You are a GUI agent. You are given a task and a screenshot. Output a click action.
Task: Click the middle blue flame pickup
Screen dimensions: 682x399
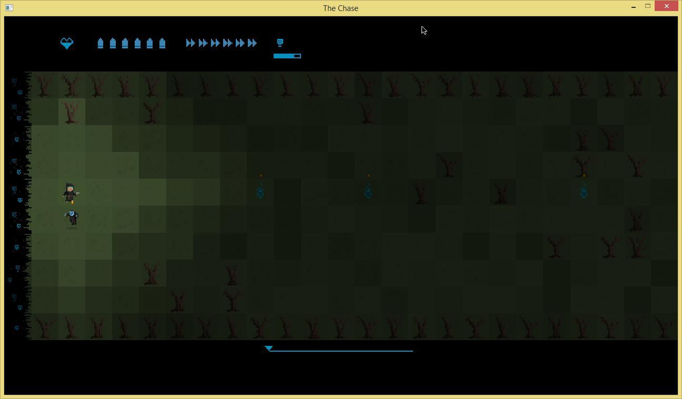click(x=368, y=190)
